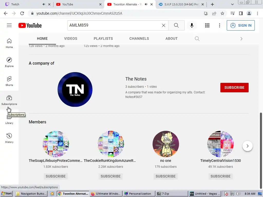This screenshot has width=263, height=197.
Task: Open Subscriptions in sidebar
Action: point(9,100)
